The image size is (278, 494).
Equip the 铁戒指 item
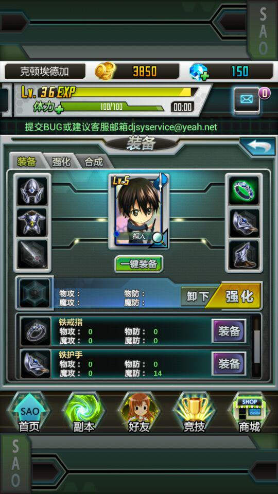pyautogui.click(x=229, y=331)
